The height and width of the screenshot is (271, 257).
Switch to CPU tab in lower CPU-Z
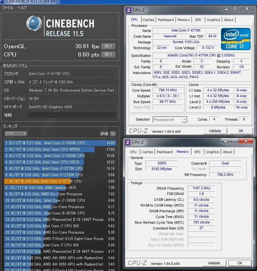133,152
